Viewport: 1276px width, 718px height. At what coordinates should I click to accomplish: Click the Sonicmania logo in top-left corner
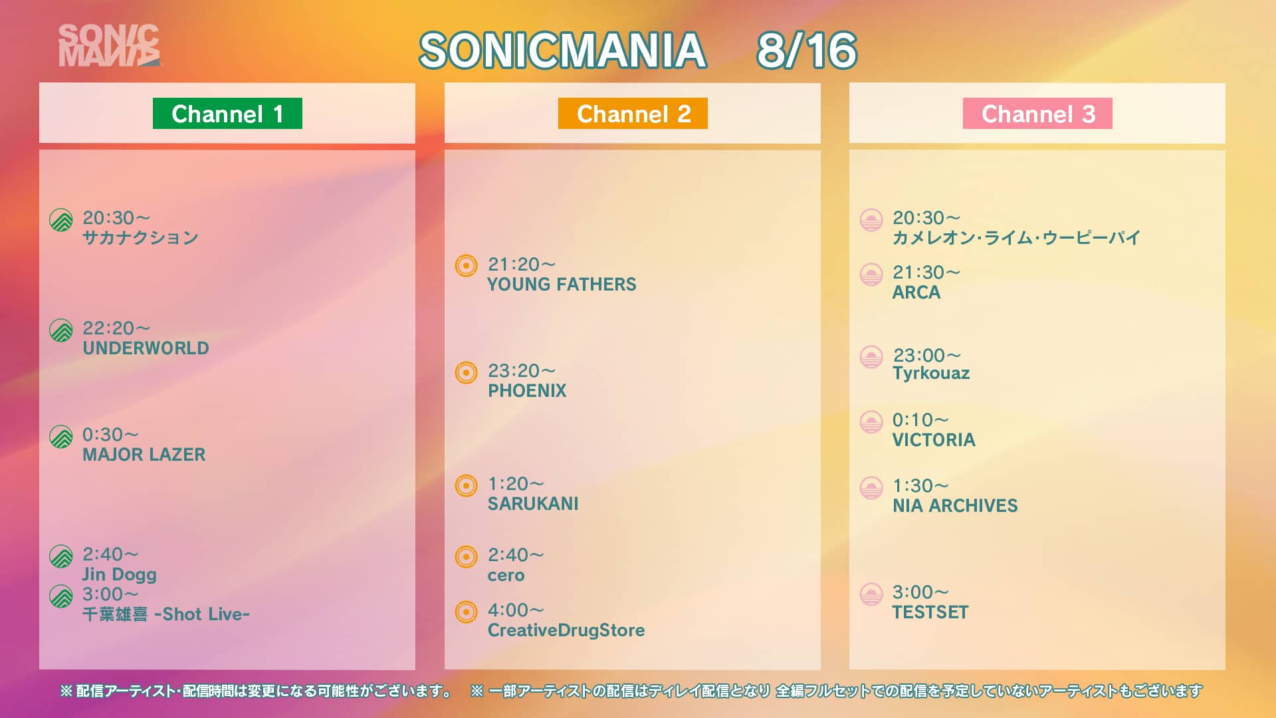109,46
